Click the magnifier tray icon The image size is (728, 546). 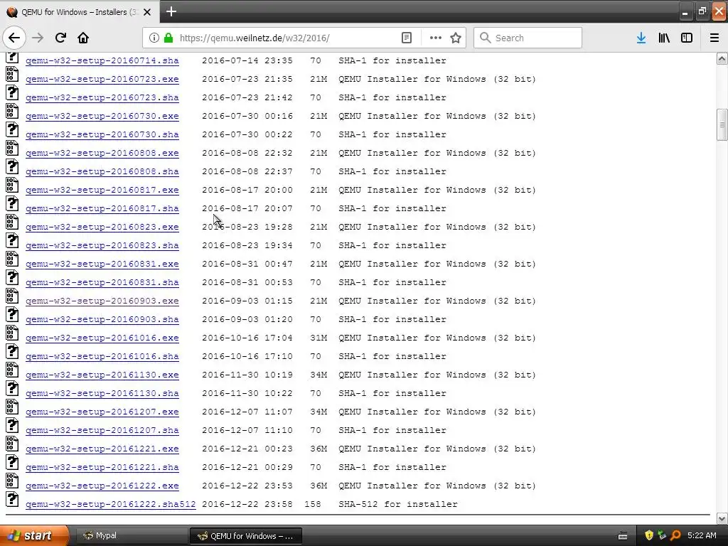675,535
